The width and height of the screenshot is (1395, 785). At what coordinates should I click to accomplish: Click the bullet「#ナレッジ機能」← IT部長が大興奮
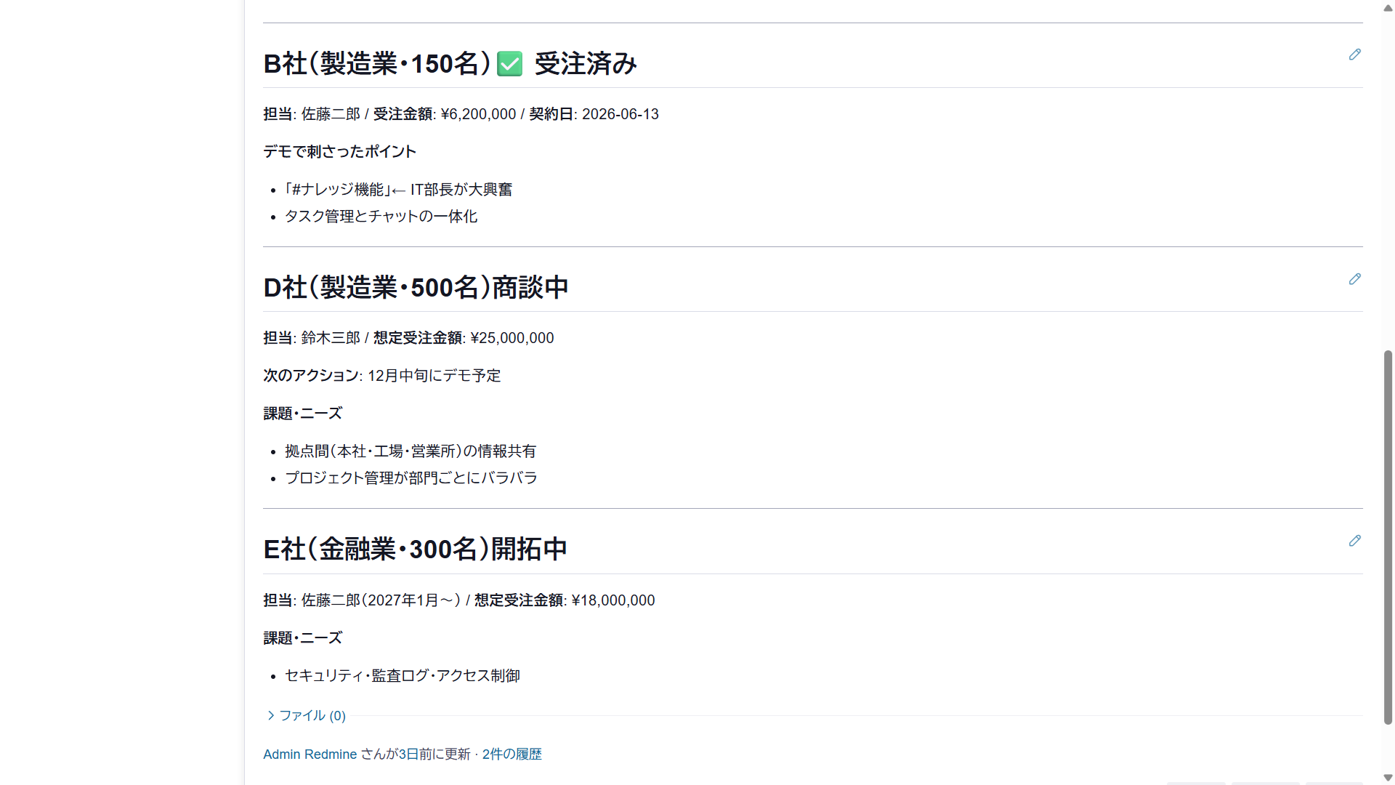coord(398,190)
